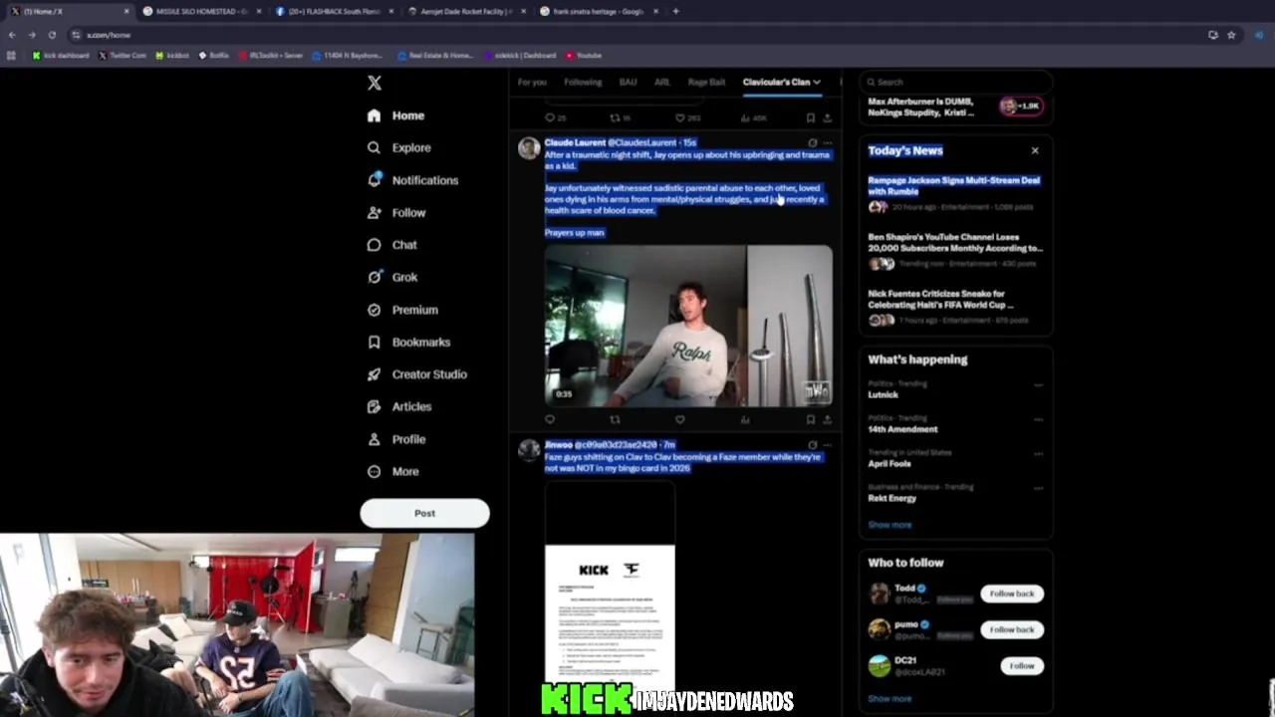
Task: Open Lutnick trend options menu
Action: [1038, 384]
